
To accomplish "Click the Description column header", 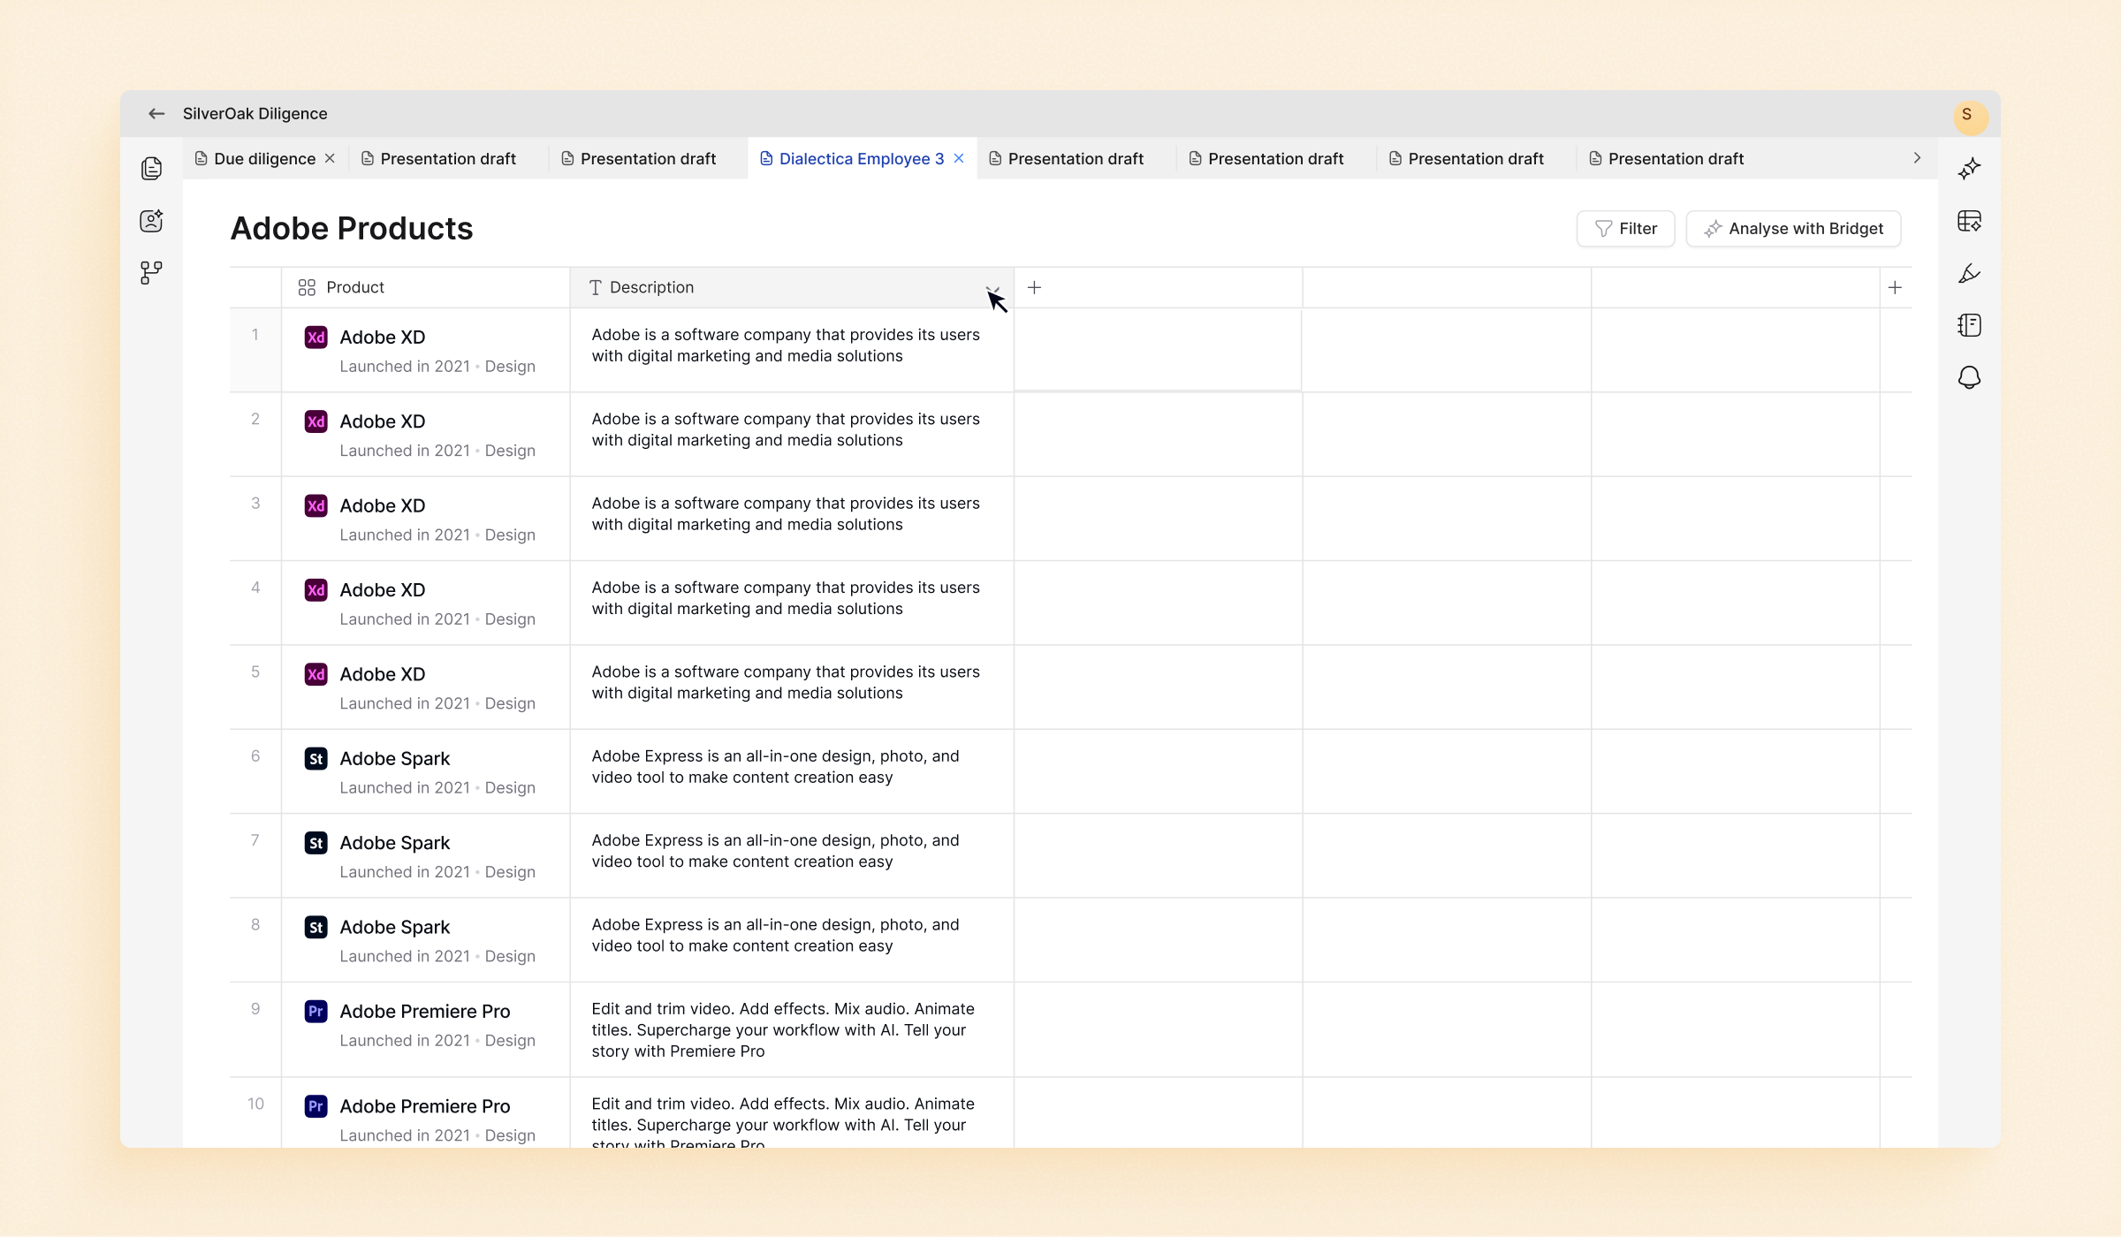I will click(792, 287).
